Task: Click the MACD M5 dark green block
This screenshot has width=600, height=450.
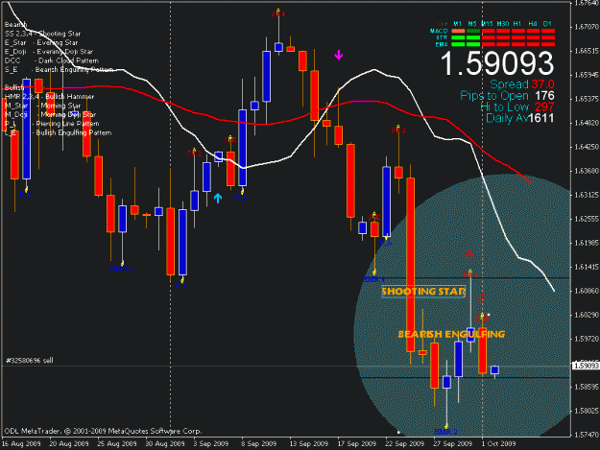Action: point(473,31)
